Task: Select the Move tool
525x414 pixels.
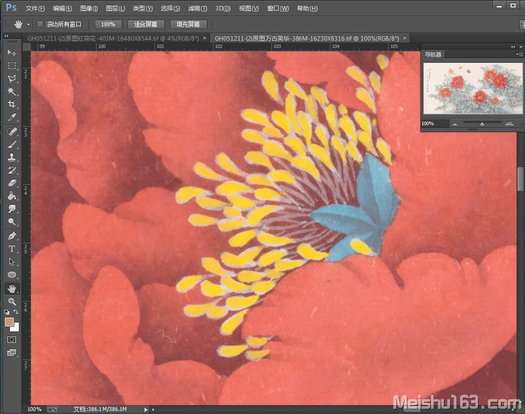Action: 12,52
